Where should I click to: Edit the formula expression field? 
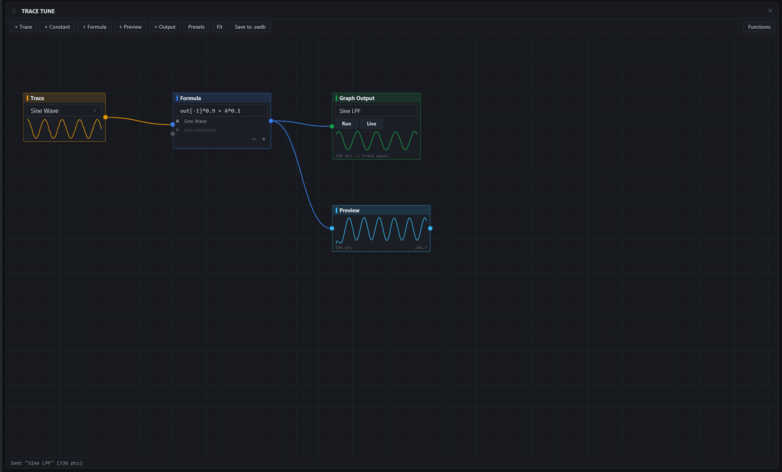(x=222, y=111)
